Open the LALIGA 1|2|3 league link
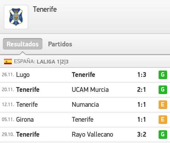Screen dimensions: 170x143 click(53, 62)
